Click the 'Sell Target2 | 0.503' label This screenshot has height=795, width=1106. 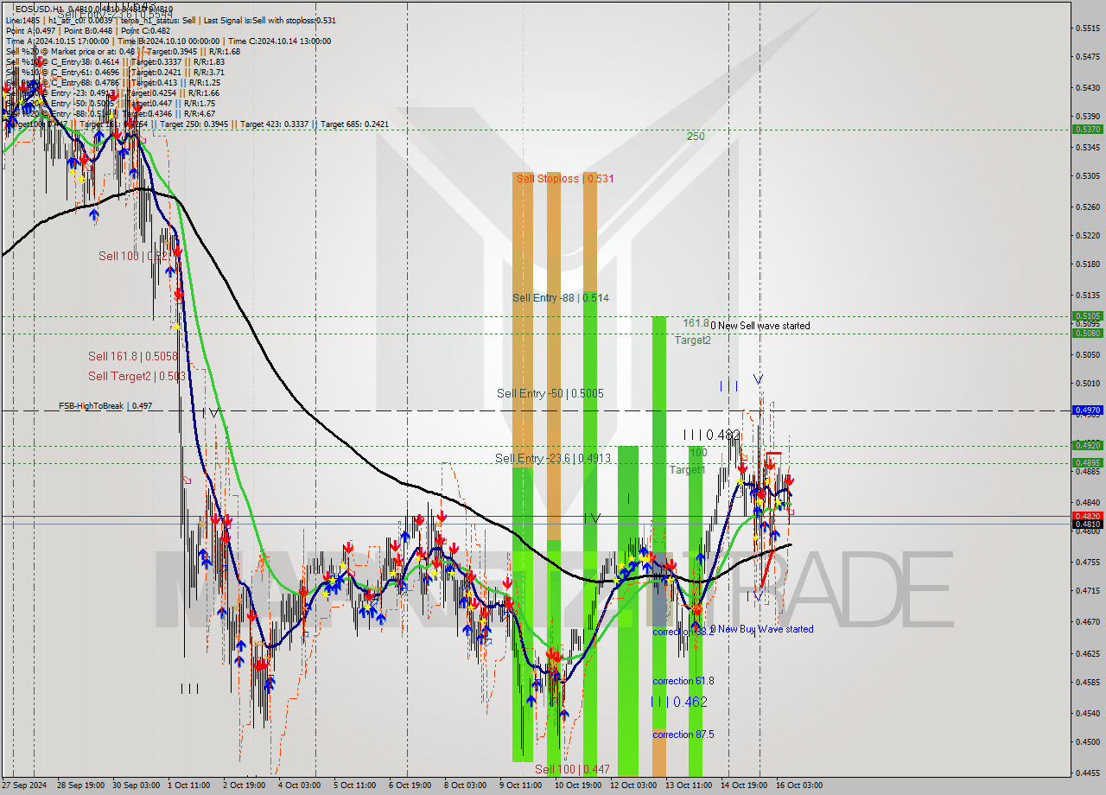point(137,376)
